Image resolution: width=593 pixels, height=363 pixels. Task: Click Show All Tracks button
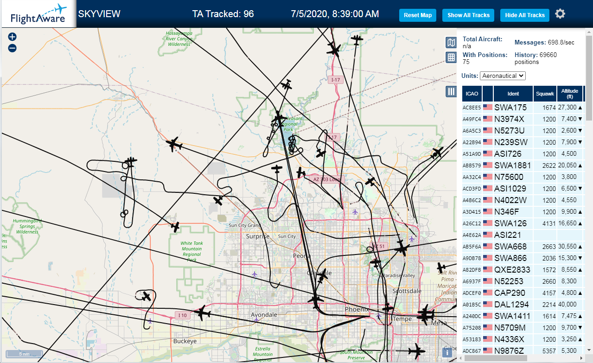pos(468,15)
